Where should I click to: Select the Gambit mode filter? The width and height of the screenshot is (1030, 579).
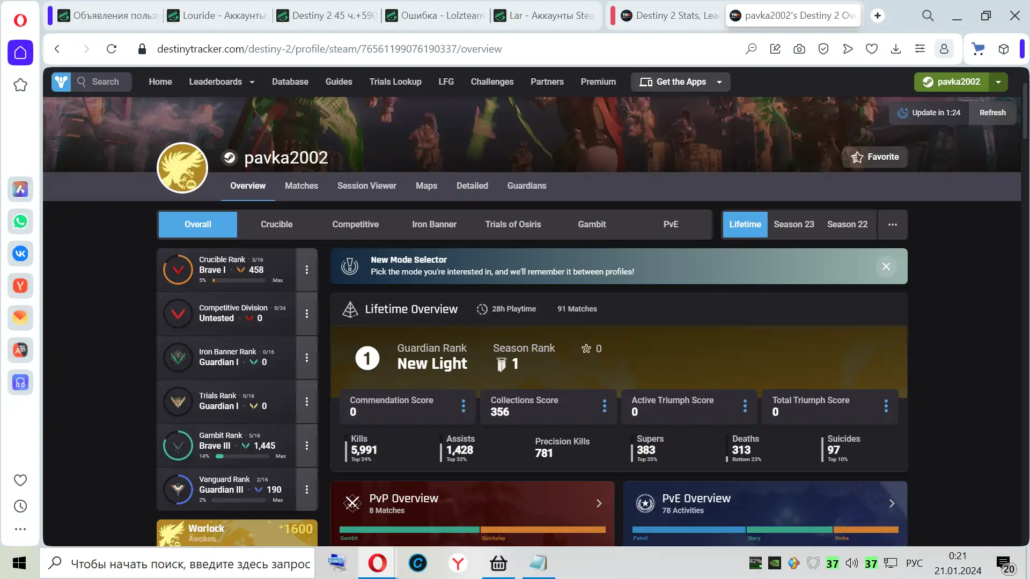[x=592, y=225]
